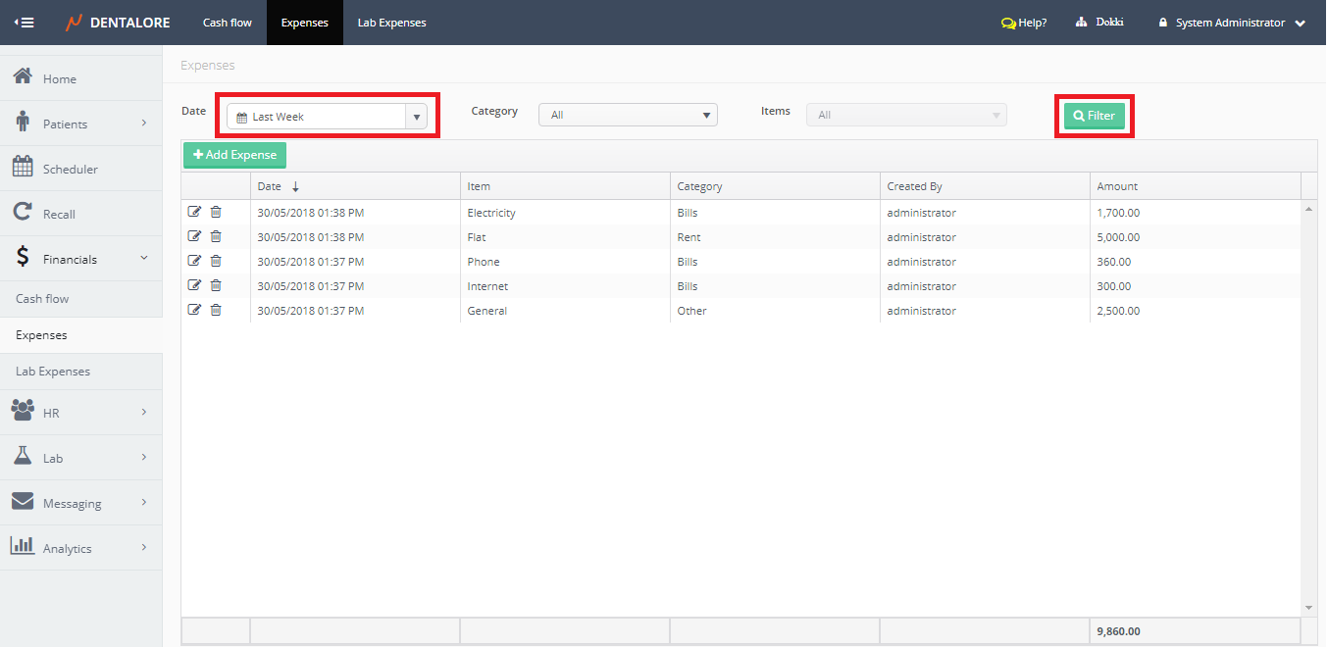Open System Administrator user menu

[x=1231, y=23]
